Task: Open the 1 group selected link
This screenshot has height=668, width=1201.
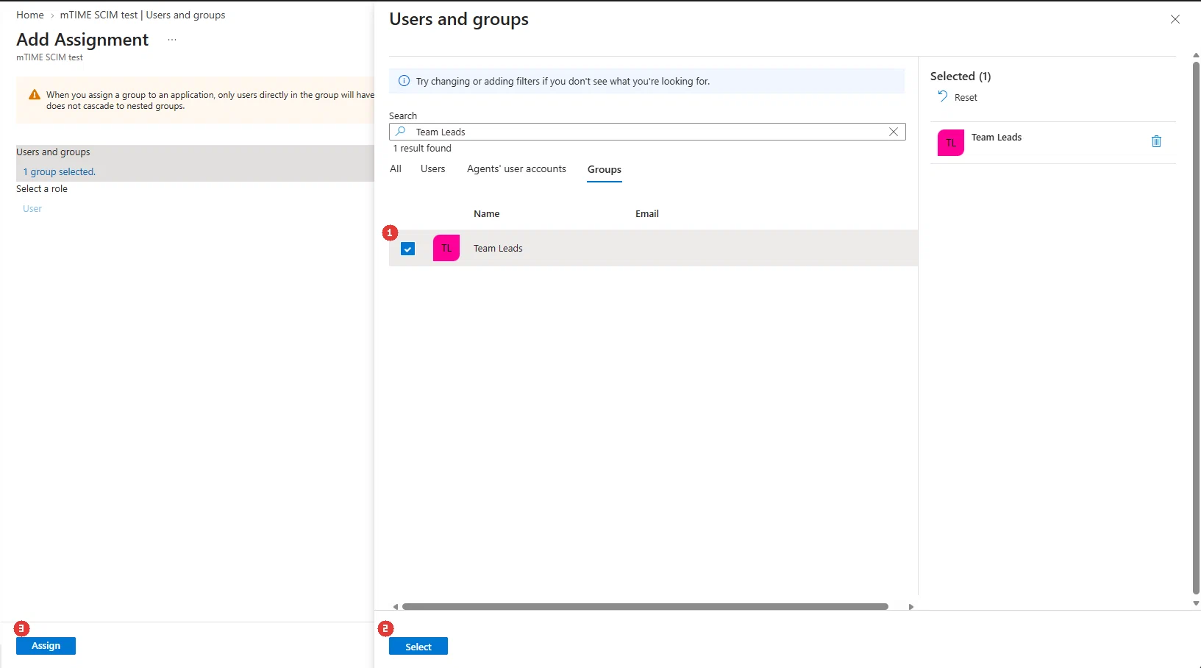Action: tap(60, 171)
